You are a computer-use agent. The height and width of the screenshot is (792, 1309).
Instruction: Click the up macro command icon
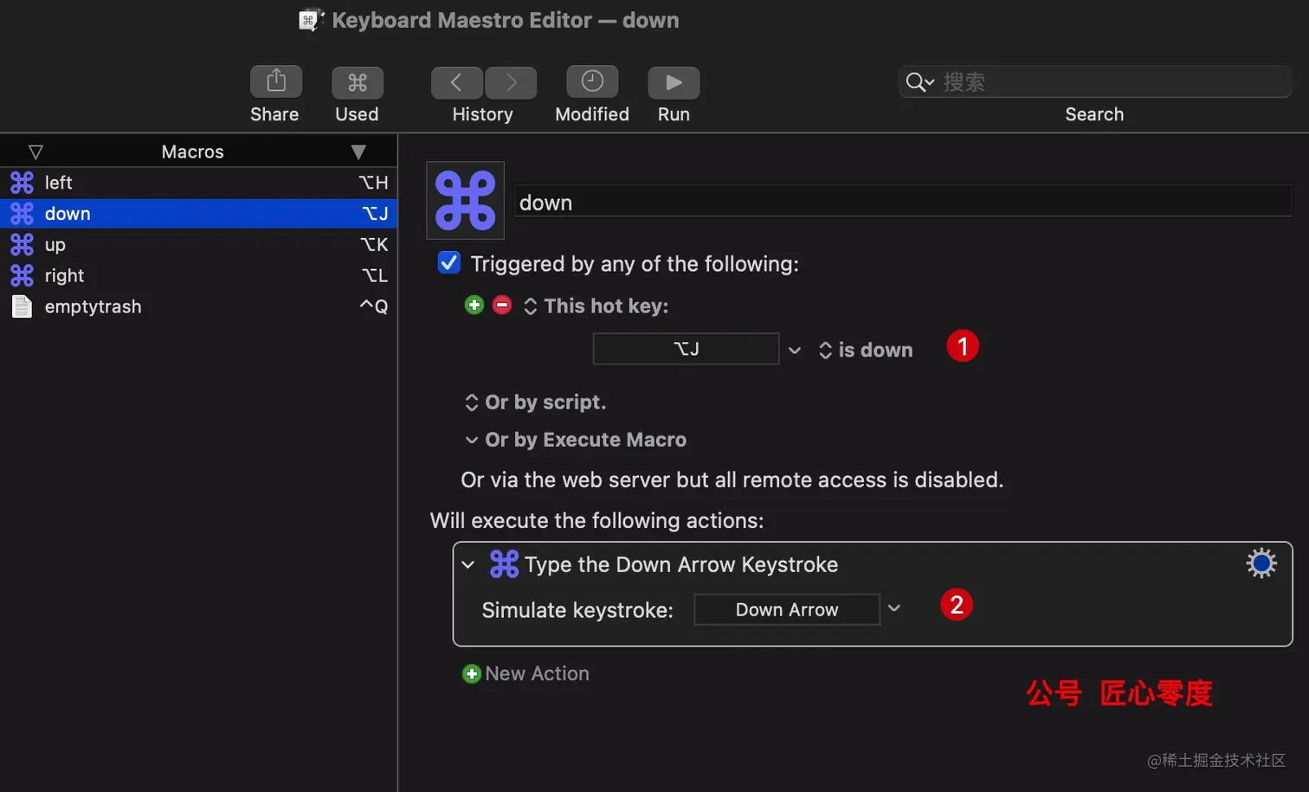click(22, 245)
